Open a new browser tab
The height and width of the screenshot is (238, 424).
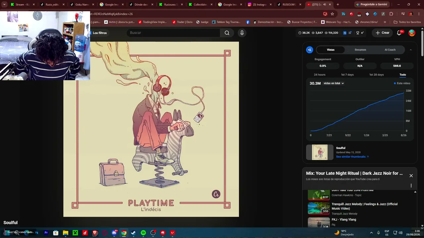[x=338, y=5]
